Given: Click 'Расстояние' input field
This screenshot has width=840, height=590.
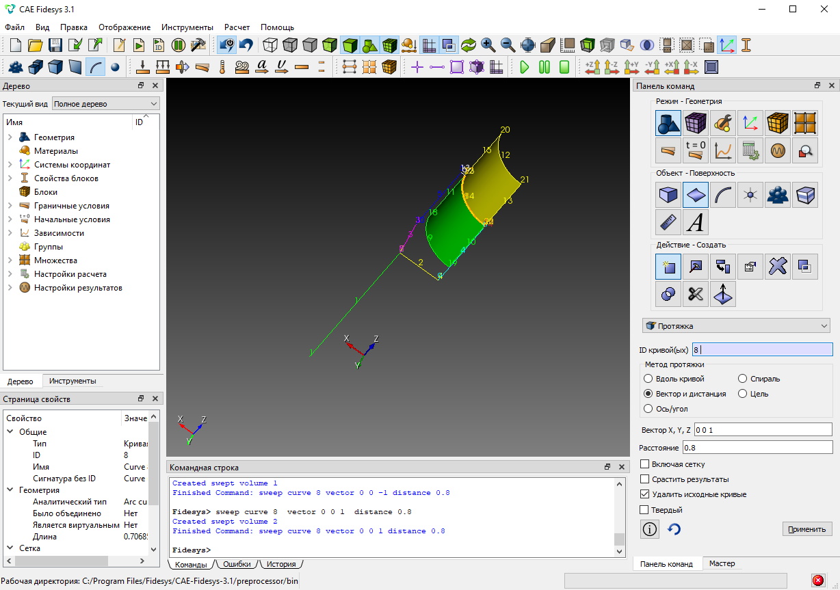Looking at the screenshot, I should 757,448.
